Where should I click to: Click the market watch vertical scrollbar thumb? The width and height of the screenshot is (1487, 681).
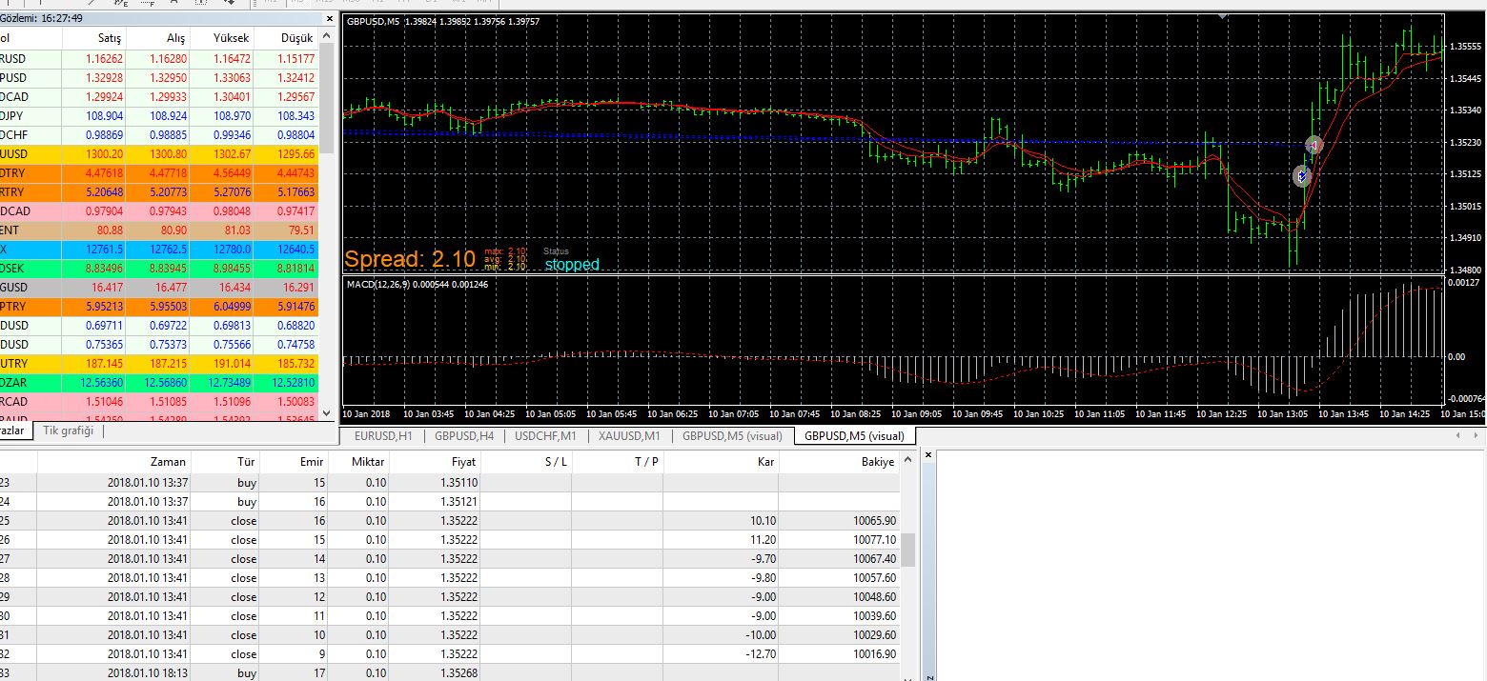pos(328,98)
